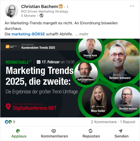Toggle the Applaus reaction button
This screenshot has height=141, width=140.
[19, 133]
